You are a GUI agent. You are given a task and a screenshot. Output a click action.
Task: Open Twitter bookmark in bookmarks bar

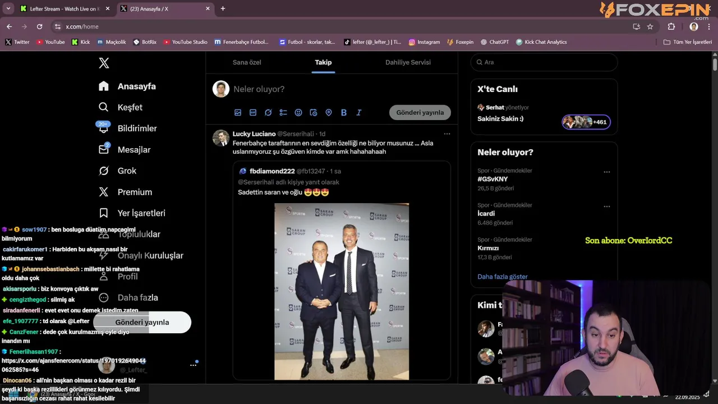(x=17, y=42)
